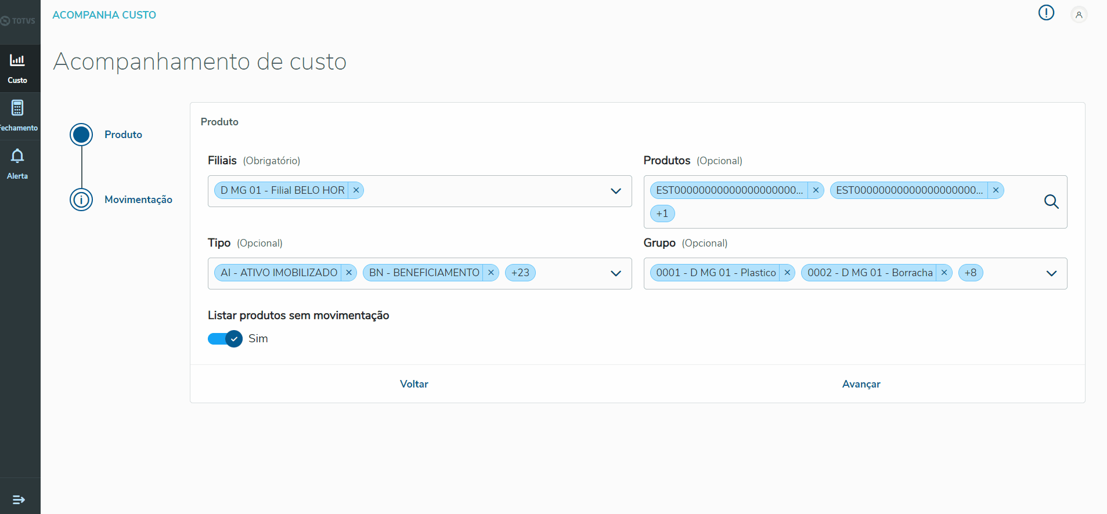Image resolution: width=1107 pixels, height=514 pixels.
Task: Expand the Filiais dropdown
Action: click(x=616, y=191)
